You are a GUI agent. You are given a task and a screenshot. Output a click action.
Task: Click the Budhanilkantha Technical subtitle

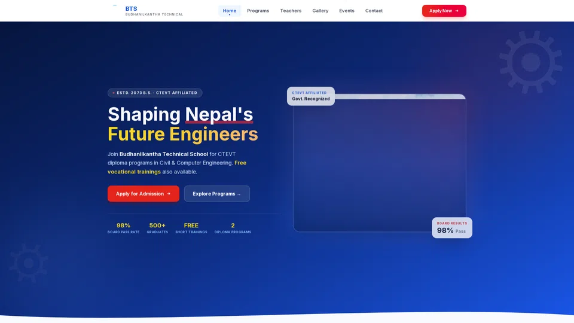(x=154, y=14)
